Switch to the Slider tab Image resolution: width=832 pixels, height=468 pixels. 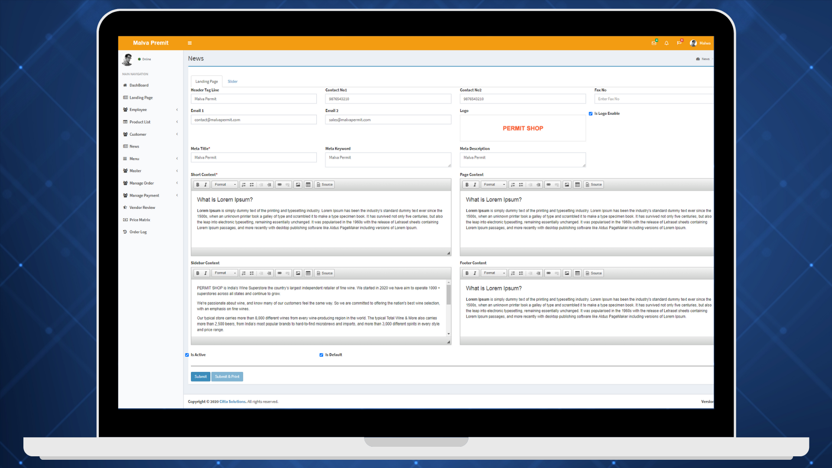point(233,81)
